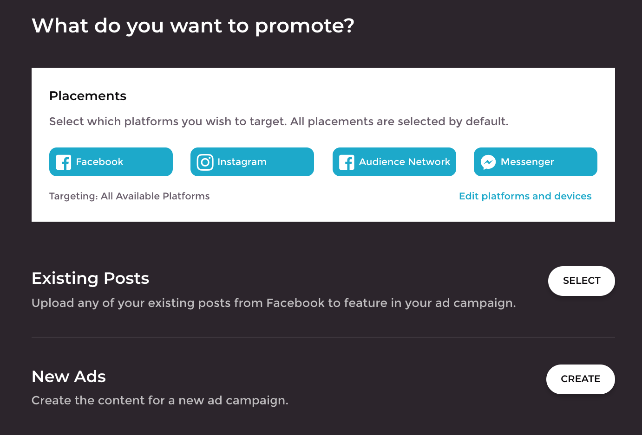This screenshot has height=435, width=642.
Task: Click the New Ads heading
Action: tap(69, 377)
